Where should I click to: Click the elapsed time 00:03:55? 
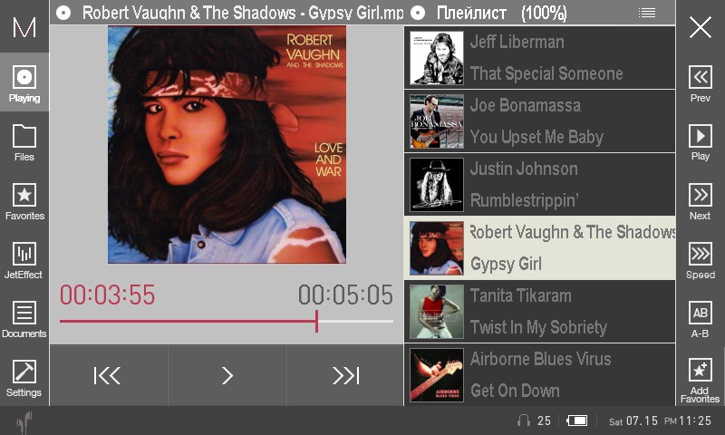coord(107,295)
